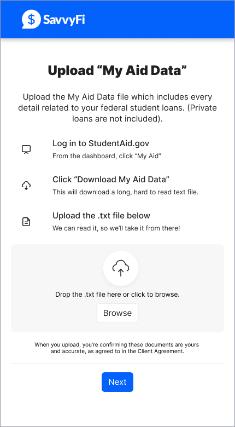Screen dimensions: 235x427
Task: Click the gray file drop zone area
Action: [117, 288]
